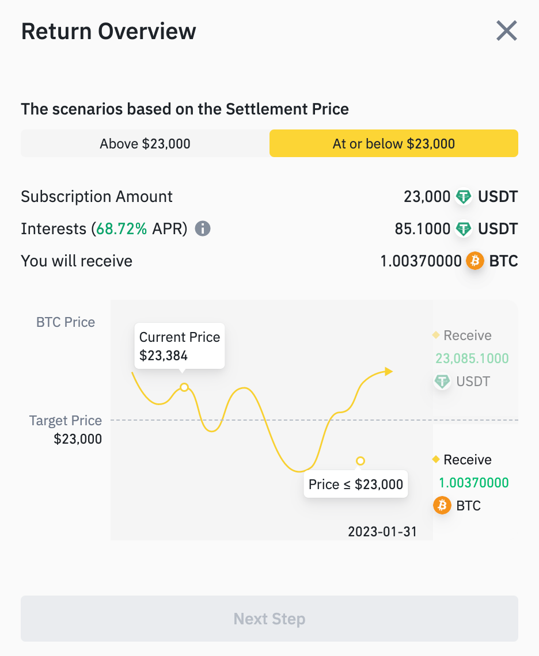Click the faded USDT icon in chart legend
This screenshot has height=656, width=539.
click(442, 381)
